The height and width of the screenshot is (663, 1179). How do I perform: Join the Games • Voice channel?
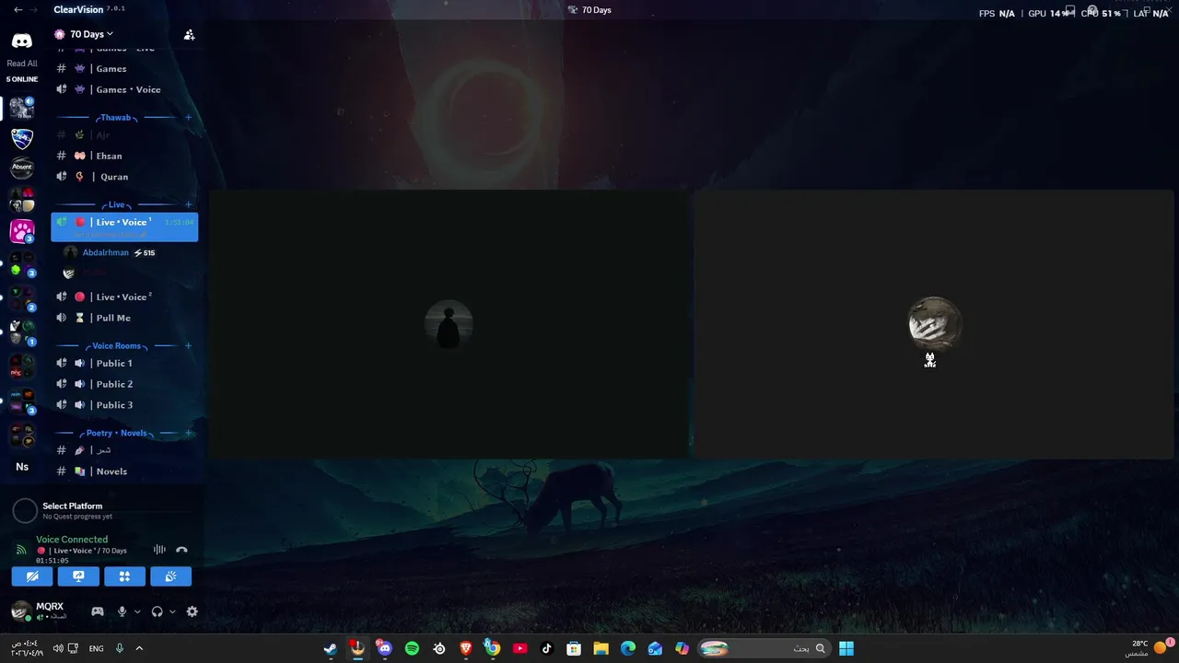tap(128, 89)
